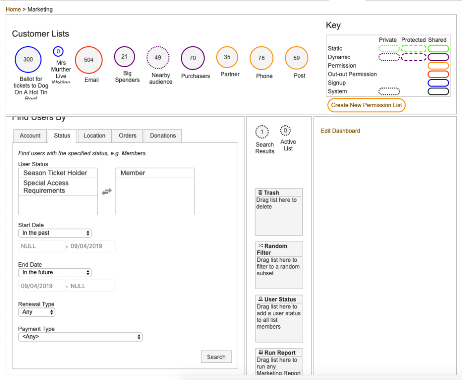The height and width of the screenshot is (380, 462).
Task: Switch to the Account tab
Action: pos(30,135)
